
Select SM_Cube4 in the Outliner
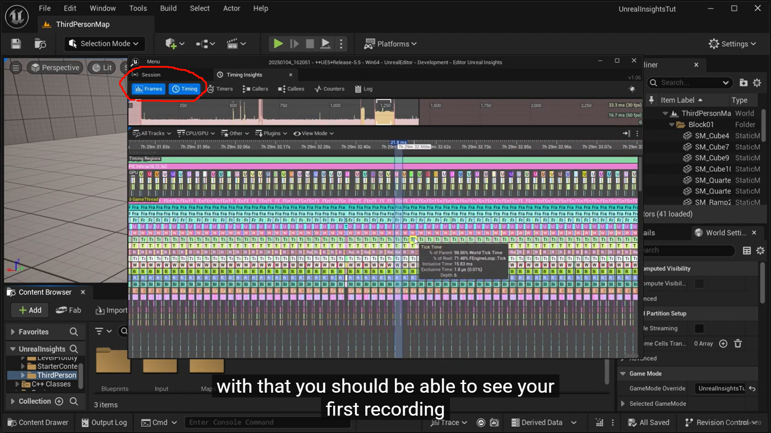tap(711, 136)
